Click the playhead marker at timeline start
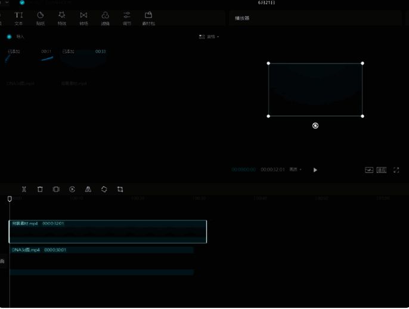This screenshot has height=309, width=409. tap(10, 199)
